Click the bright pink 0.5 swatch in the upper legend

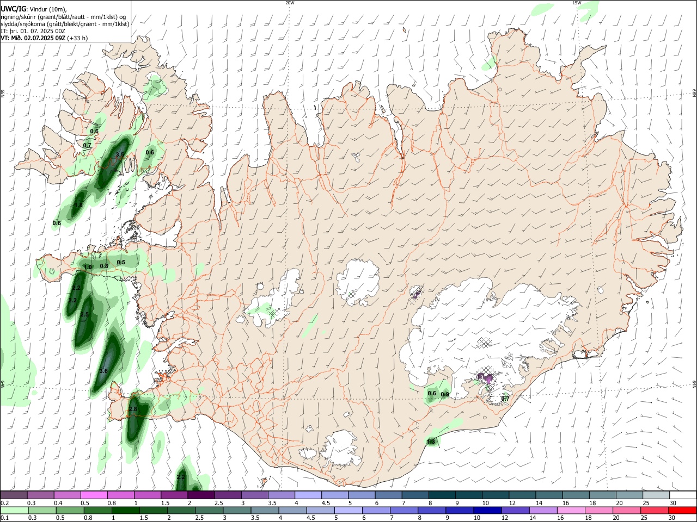[x=94, y=495]
